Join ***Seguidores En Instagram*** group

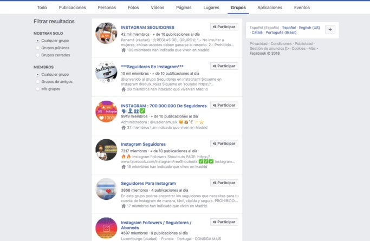click(224, 66)
